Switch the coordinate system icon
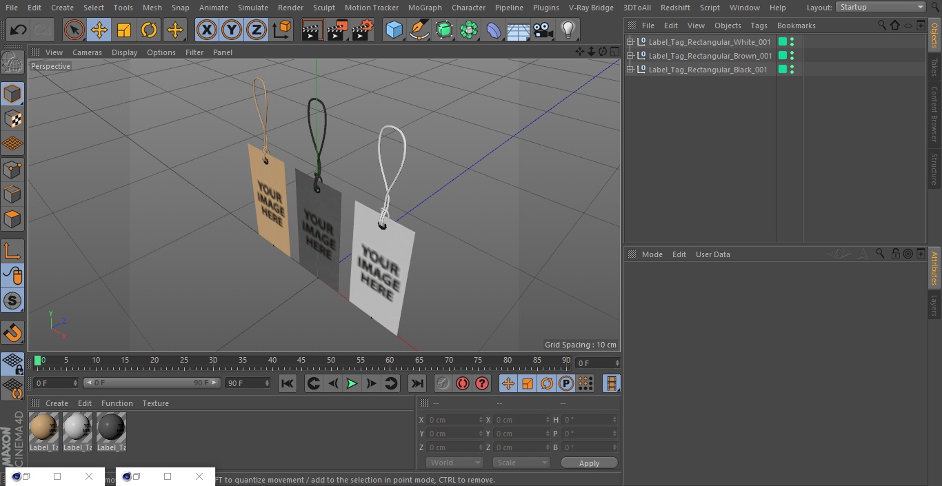 282,30
